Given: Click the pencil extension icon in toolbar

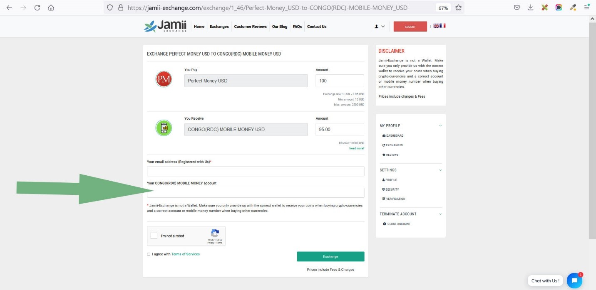Looking at the screenshot, I should (573, 7).
